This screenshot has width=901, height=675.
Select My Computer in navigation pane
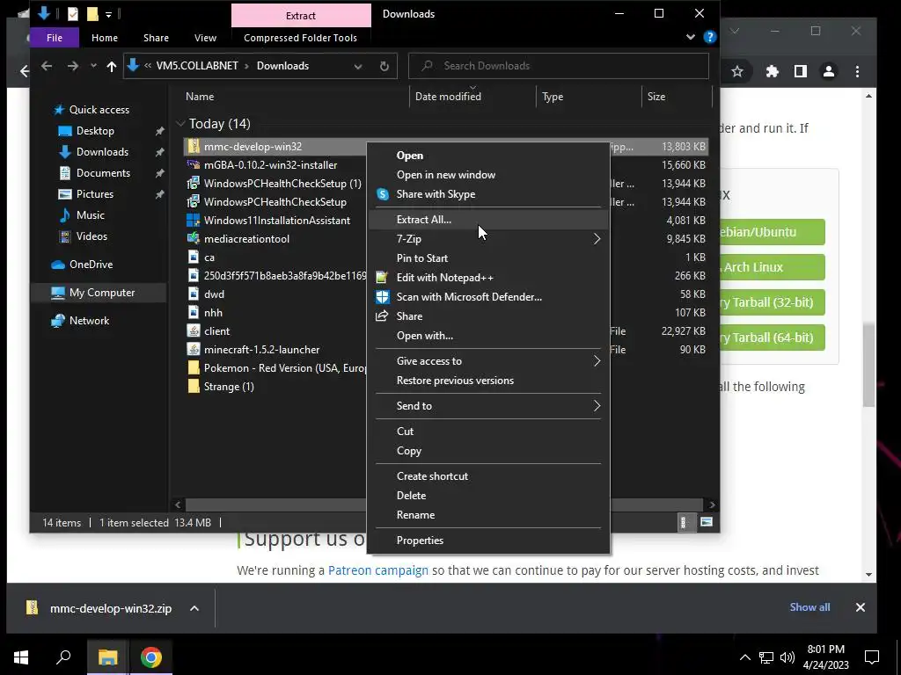pos(102,293)
